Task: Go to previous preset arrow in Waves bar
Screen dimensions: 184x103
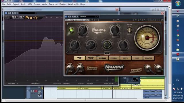Action: tap(136, 20)
